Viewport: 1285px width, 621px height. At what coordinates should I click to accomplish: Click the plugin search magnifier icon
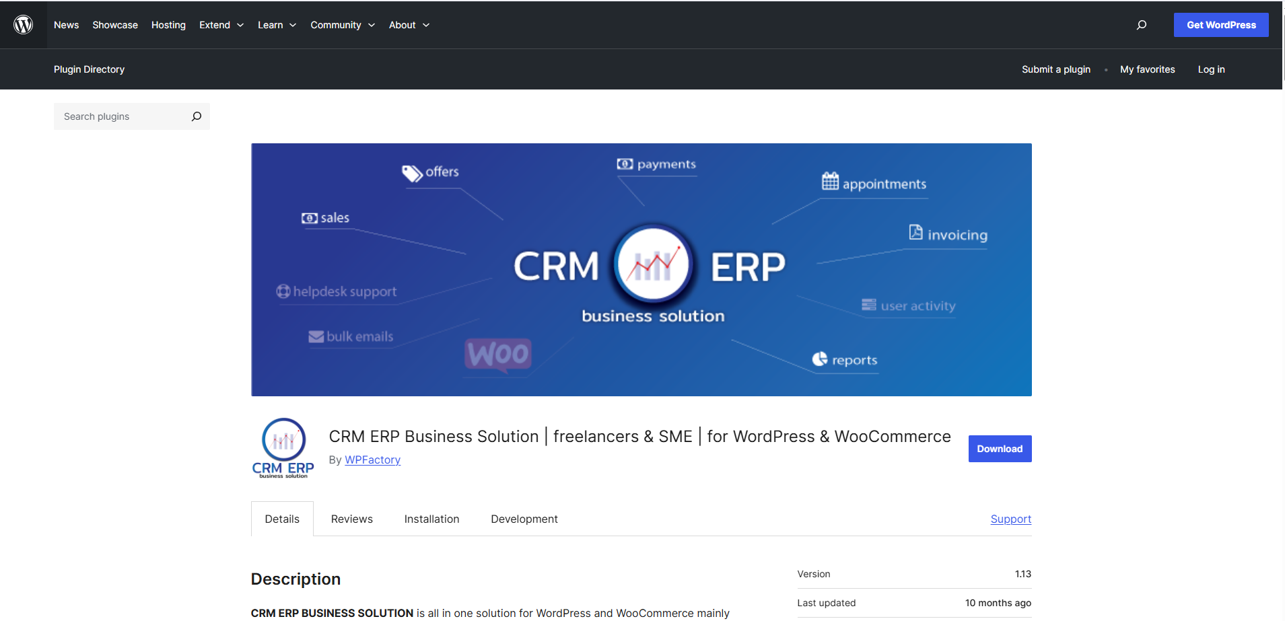coord(196,116)
